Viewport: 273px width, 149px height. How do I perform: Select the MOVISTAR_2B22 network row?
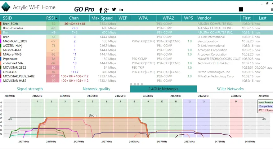[136, 67]
